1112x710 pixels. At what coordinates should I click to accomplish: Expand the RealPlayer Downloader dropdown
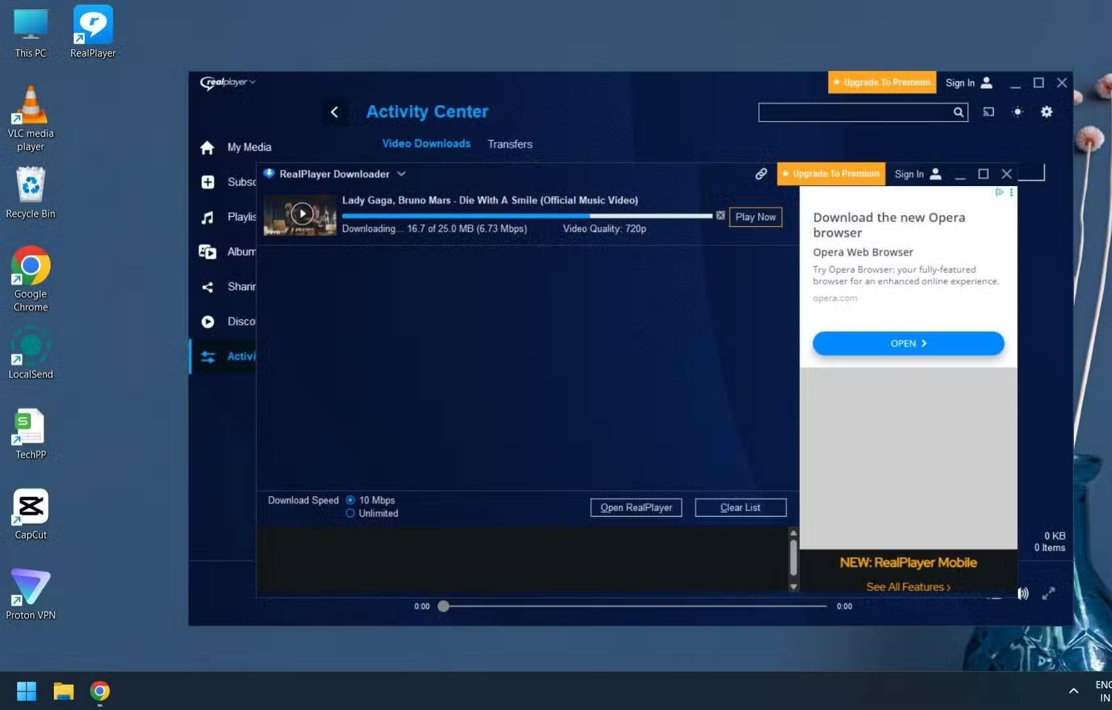tap(401, 174)
